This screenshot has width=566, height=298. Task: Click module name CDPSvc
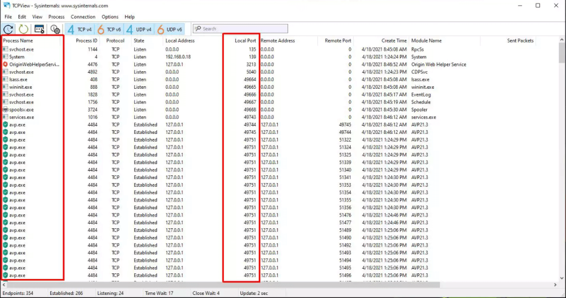419,72
